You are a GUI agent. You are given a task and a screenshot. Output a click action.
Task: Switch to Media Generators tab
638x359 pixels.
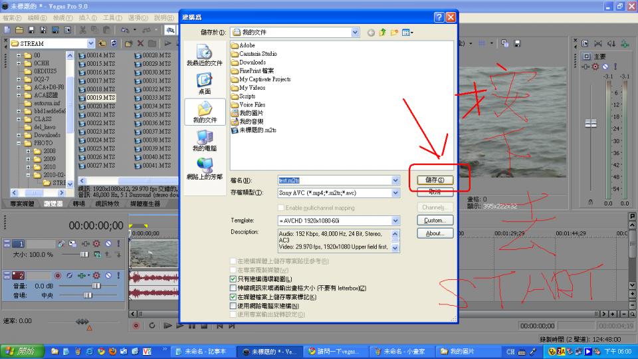(x=146, y=203)
